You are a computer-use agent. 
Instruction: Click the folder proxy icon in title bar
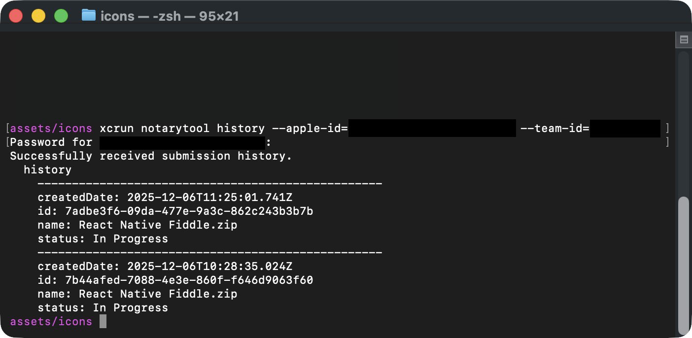click(88, 15)
